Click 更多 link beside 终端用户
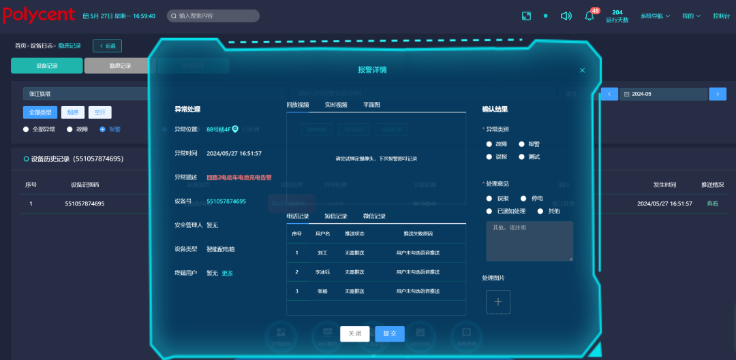This screenshot has height=360, width=736. pyautogui.click(x=227, y=274)
